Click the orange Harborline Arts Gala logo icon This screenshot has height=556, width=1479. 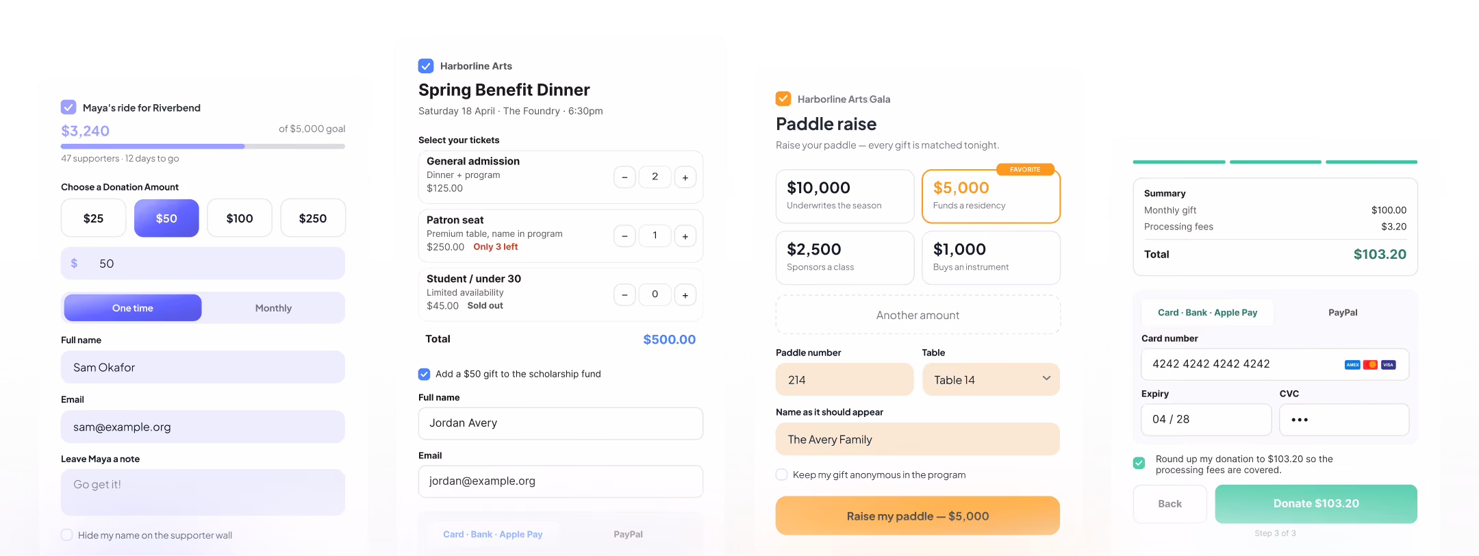[x=783, y=99]
